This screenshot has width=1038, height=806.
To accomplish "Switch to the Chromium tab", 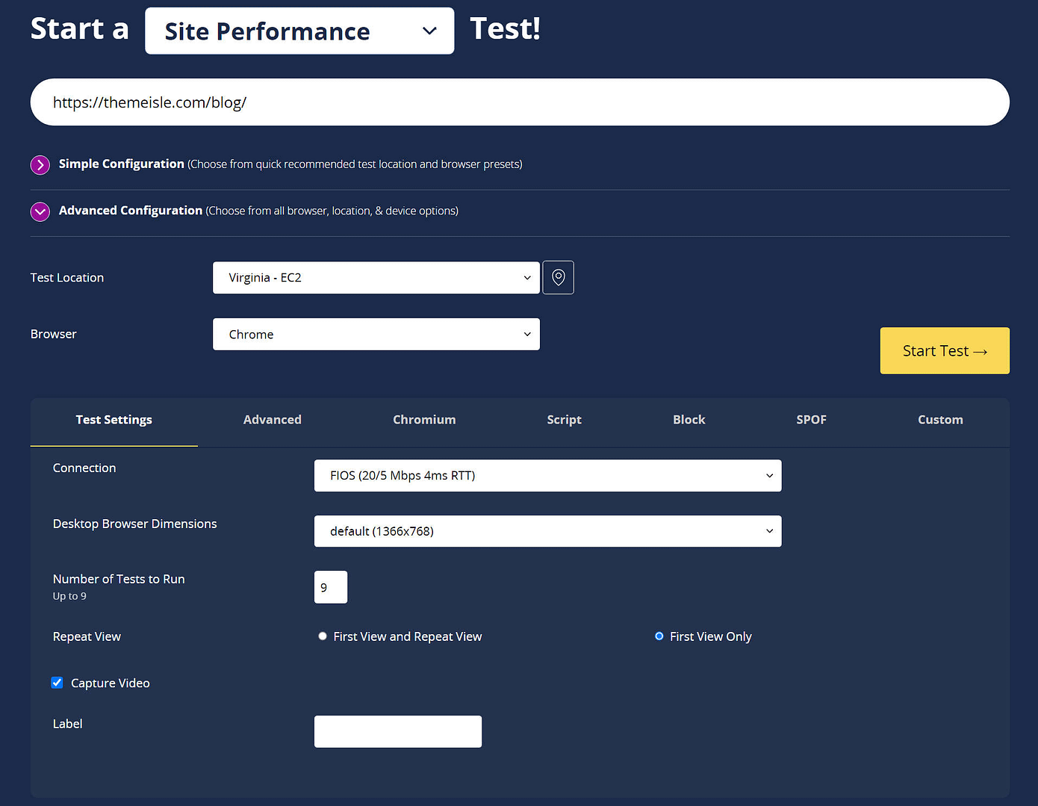I will [423, 419].
